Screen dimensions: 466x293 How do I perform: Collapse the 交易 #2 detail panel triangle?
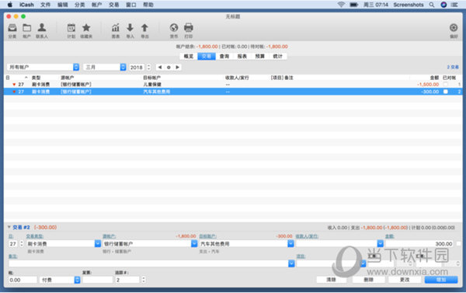click(x=9, y=227)
